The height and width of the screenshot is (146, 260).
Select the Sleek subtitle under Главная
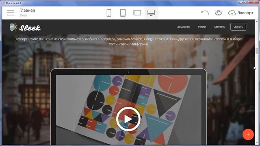23,15
